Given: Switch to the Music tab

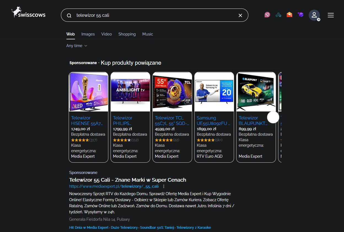Looking at the screenshot, I should 147,34.
